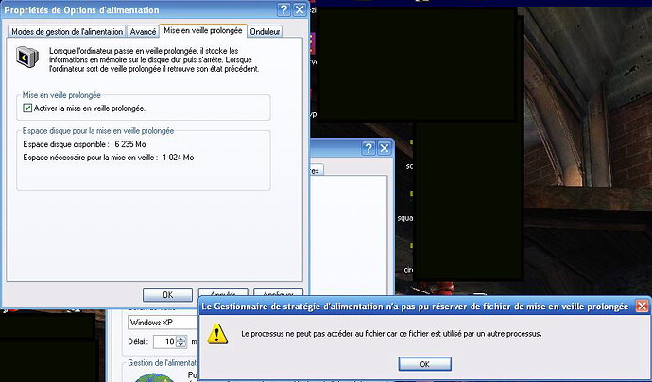Screen dimensions: 652x382
Task: Close the power manager error dialog
Action: tap(642, 307)
